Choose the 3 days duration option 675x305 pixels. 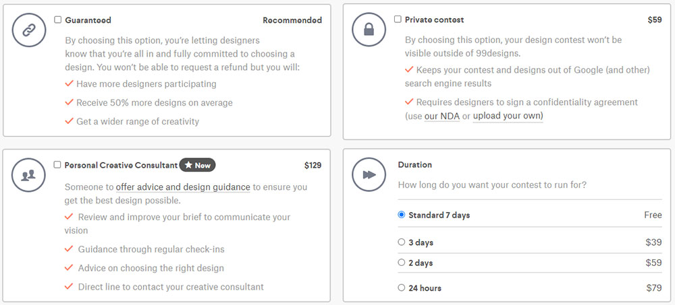[402, 242]
